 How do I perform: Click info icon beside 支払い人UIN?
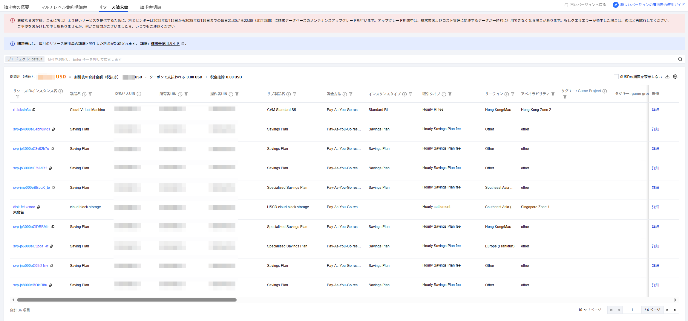(139, 94)
